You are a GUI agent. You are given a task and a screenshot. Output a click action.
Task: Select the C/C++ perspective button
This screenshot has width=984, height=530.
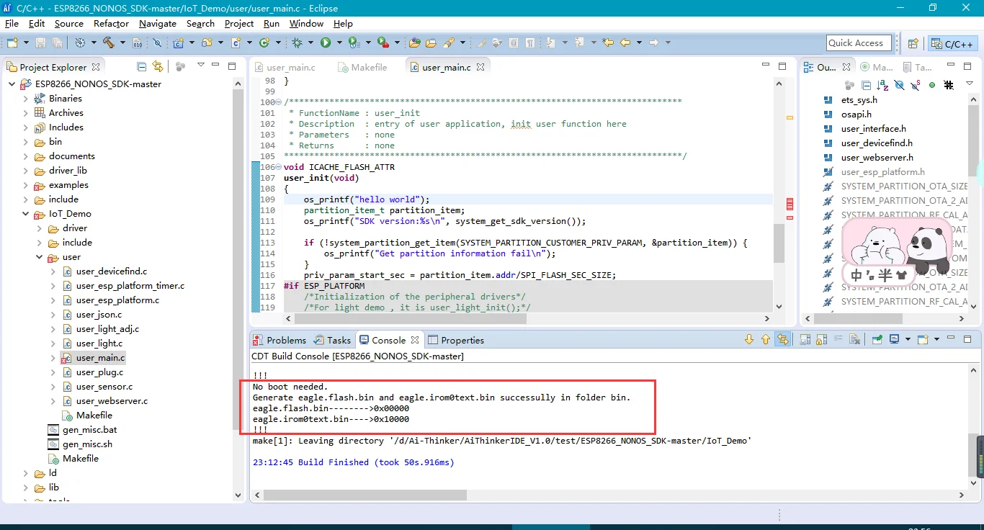952,43
